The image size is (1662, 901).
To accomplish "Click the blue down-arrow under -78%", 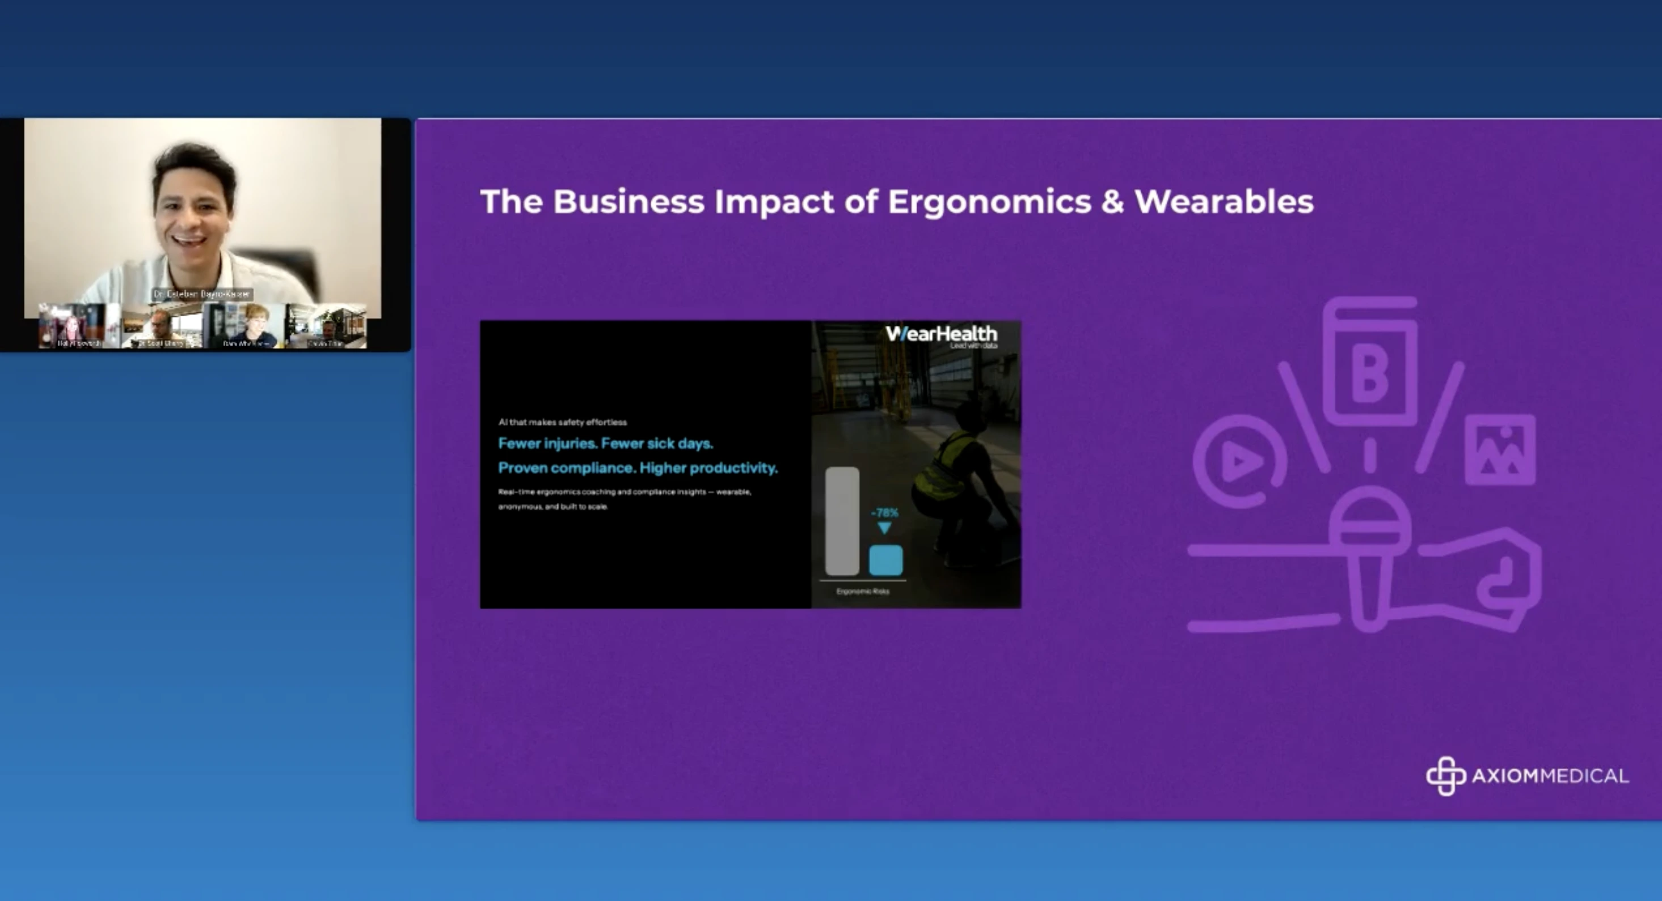I will pos(884,528).
